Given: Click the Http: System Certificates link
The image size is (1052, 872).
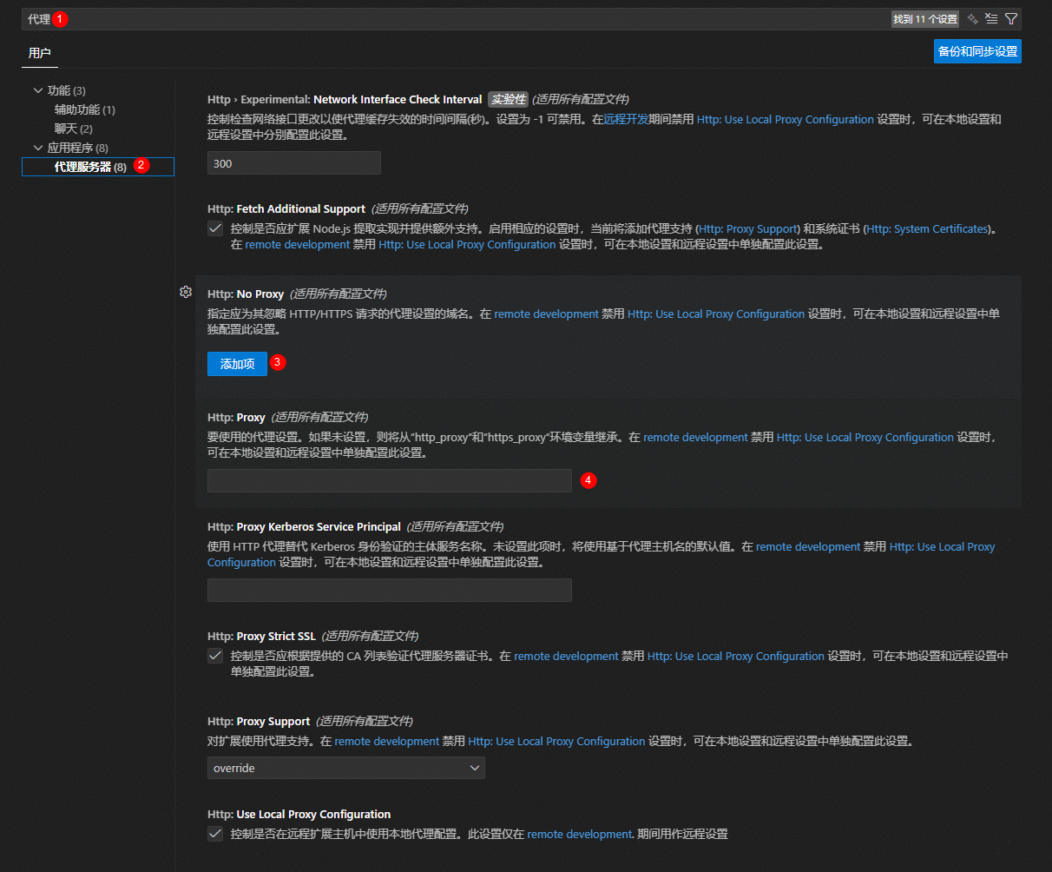Looking at the screenshot, I should [927, 229].
